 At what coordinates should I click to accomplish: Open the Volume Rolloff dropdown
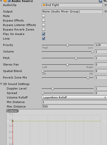pyautogui.click(x=74, y=97)
